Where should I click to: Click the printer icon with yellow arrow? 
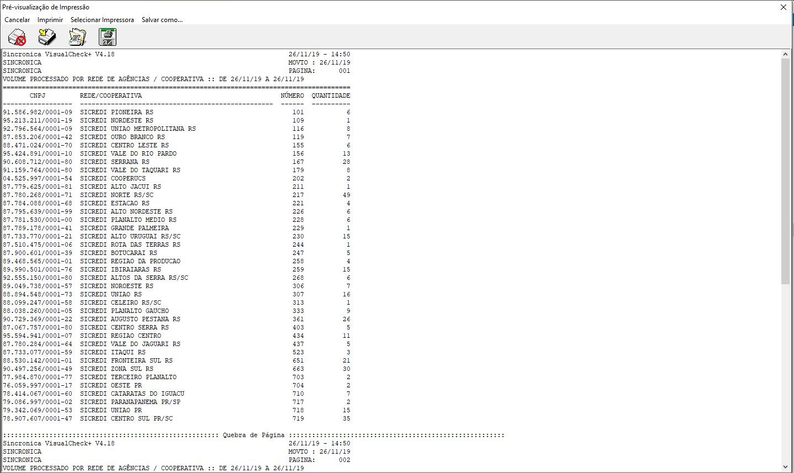coord(47,38)
